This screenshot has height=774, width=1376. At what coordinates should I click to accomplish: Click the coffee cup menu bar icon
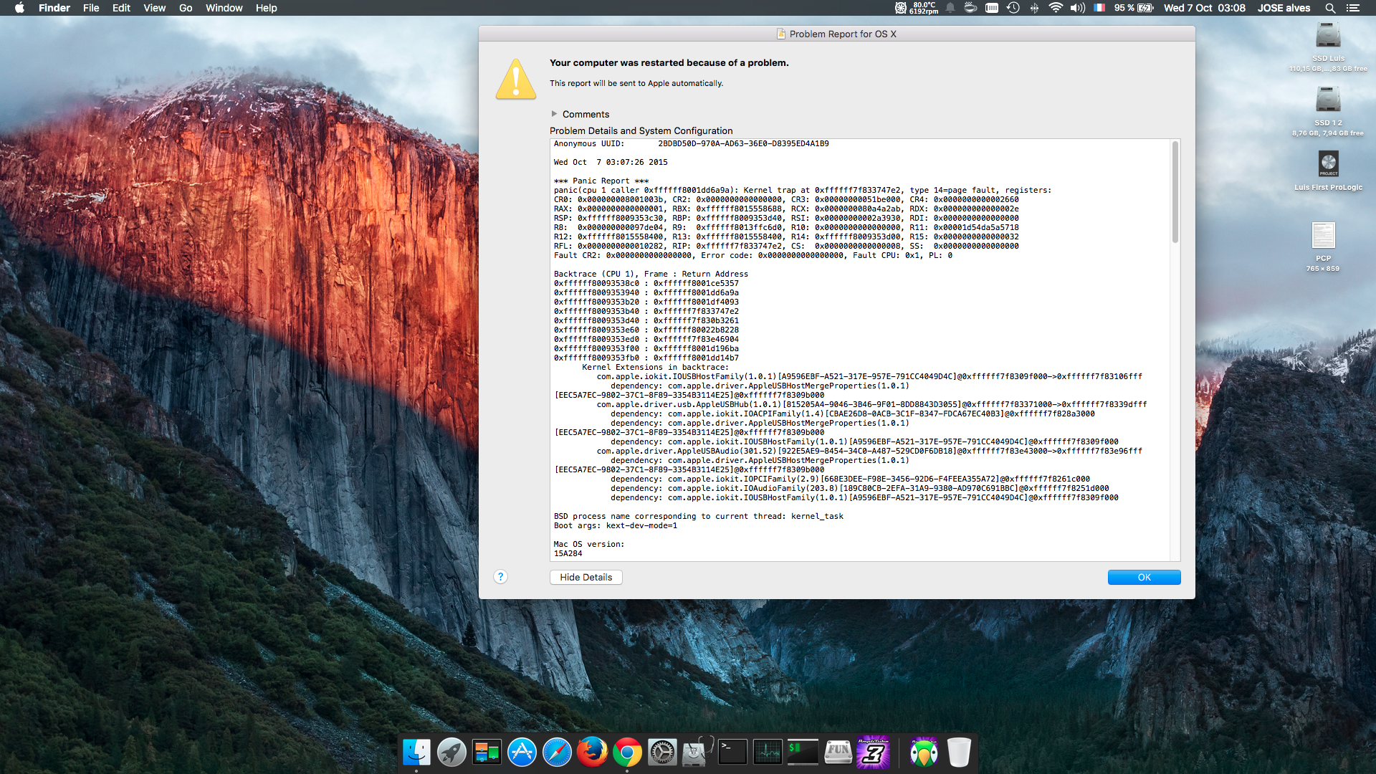click(x=970, y=8)
